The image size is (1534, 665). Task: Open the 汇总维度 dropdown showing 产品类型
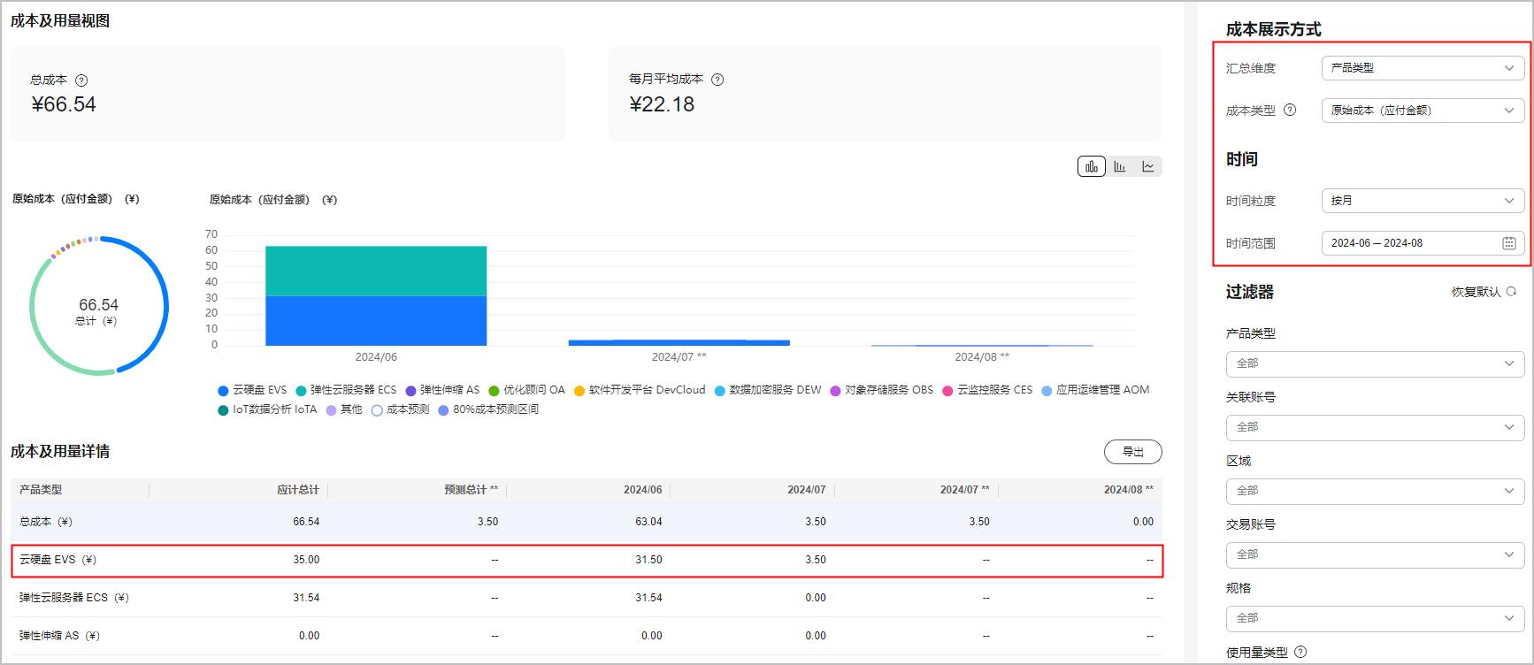click(1423, 68)
